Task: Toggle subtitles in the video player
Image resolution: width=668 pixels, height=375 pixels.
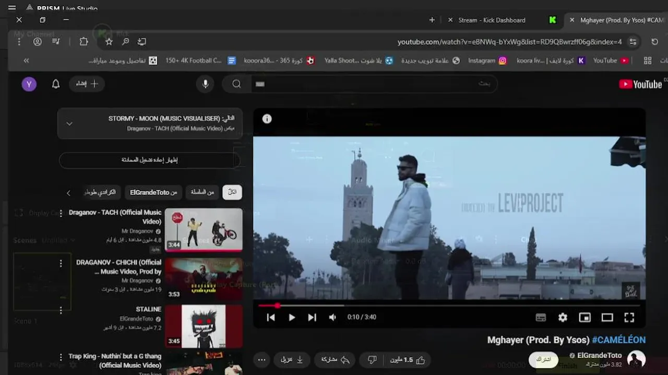Action: point(541,317)
